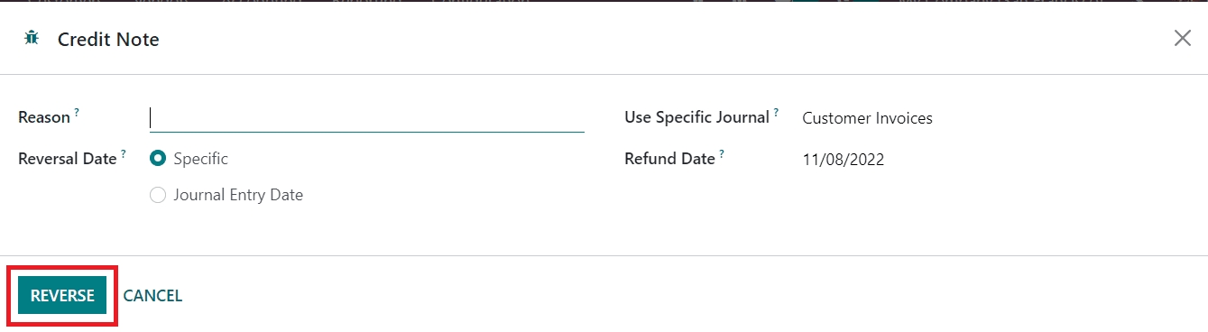Click the Journal Entry Date text label
This screenshot has height=332, width=1208.
click(x=238, y=195)
